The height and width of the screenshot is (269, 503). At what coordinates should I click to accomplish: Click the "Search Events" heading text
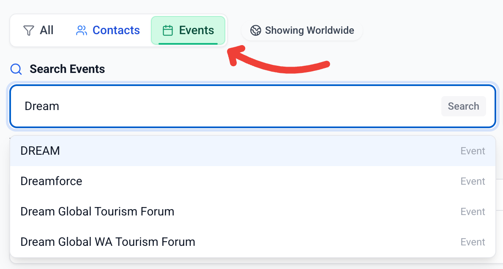pyautogui.click(x=67, y=69)
